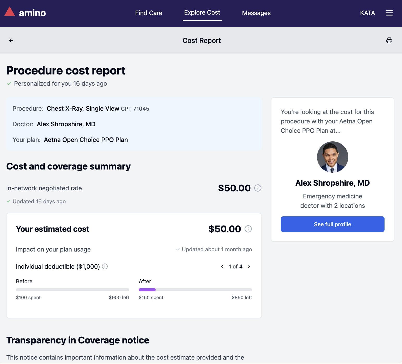Click 'Chest X-Ray, Single View' procedure name
402x364 pixels.
[83, 109]
